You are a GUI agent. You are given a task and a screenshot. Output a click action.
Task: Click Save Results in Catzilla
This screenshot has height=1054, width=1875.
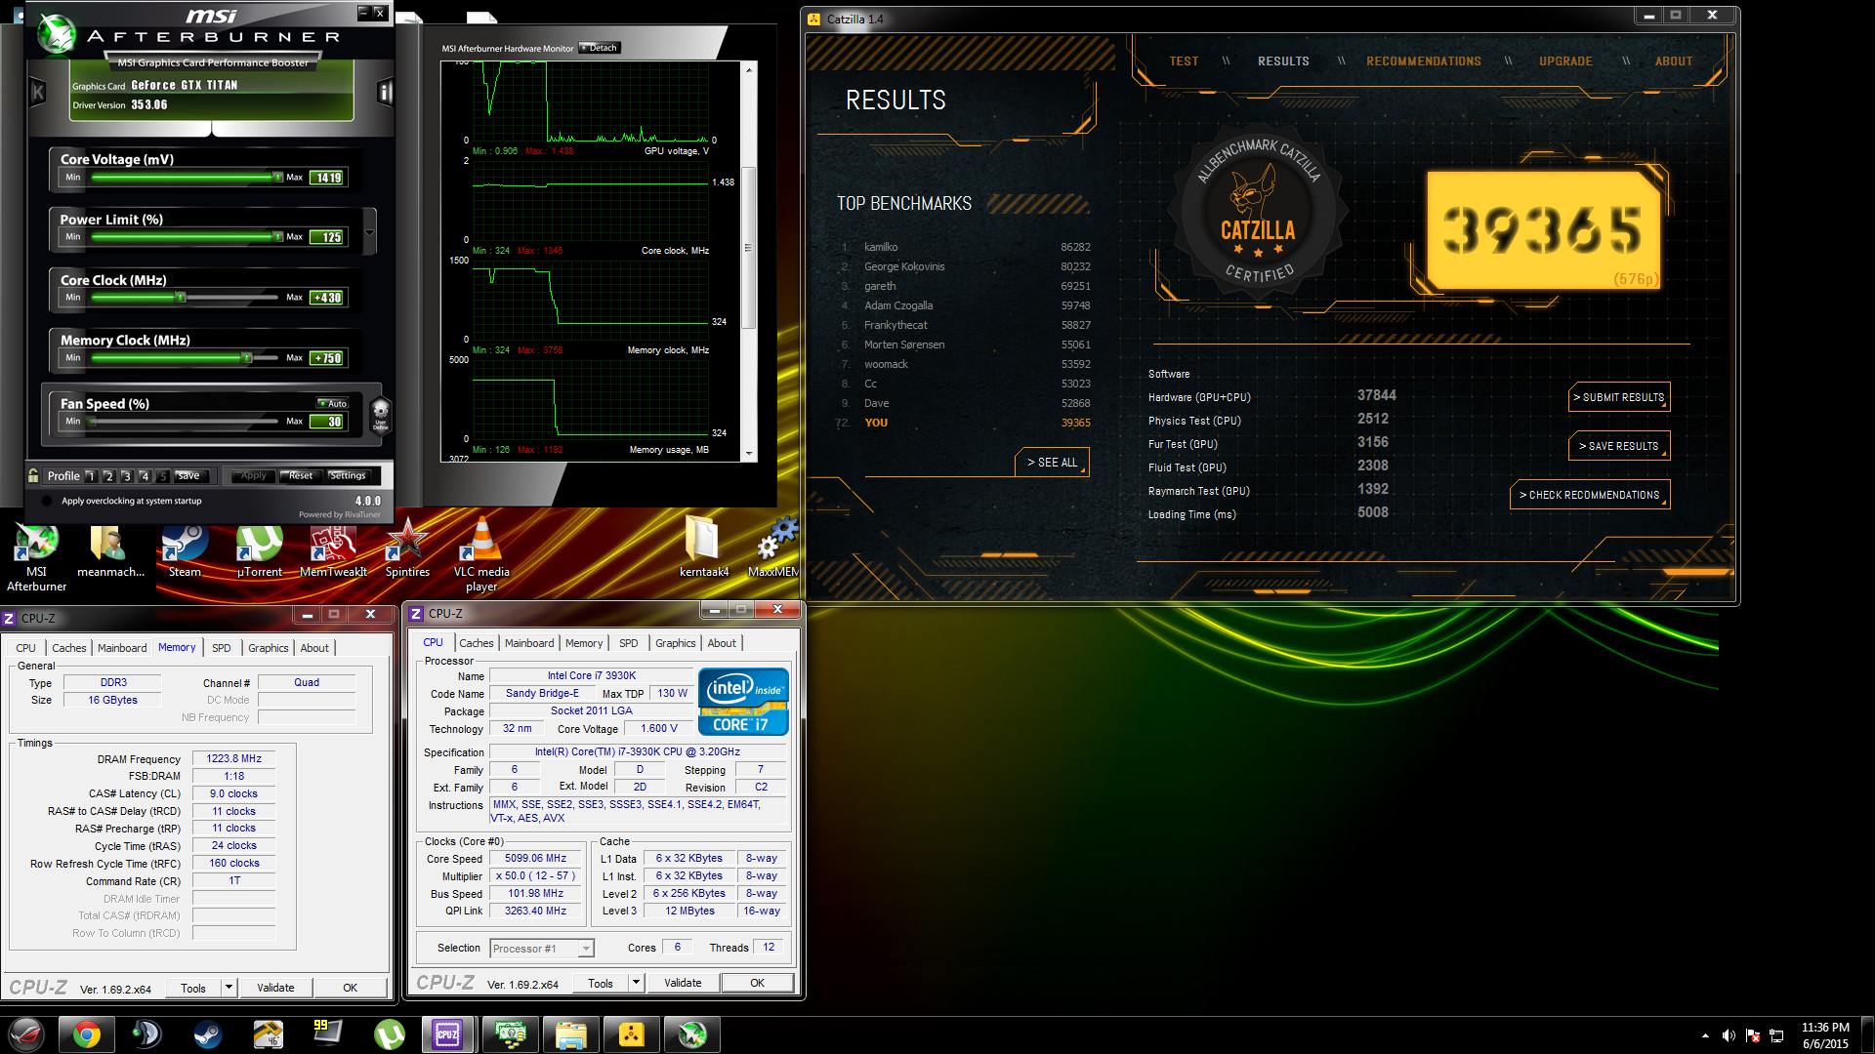click(x=1619, y=446)
